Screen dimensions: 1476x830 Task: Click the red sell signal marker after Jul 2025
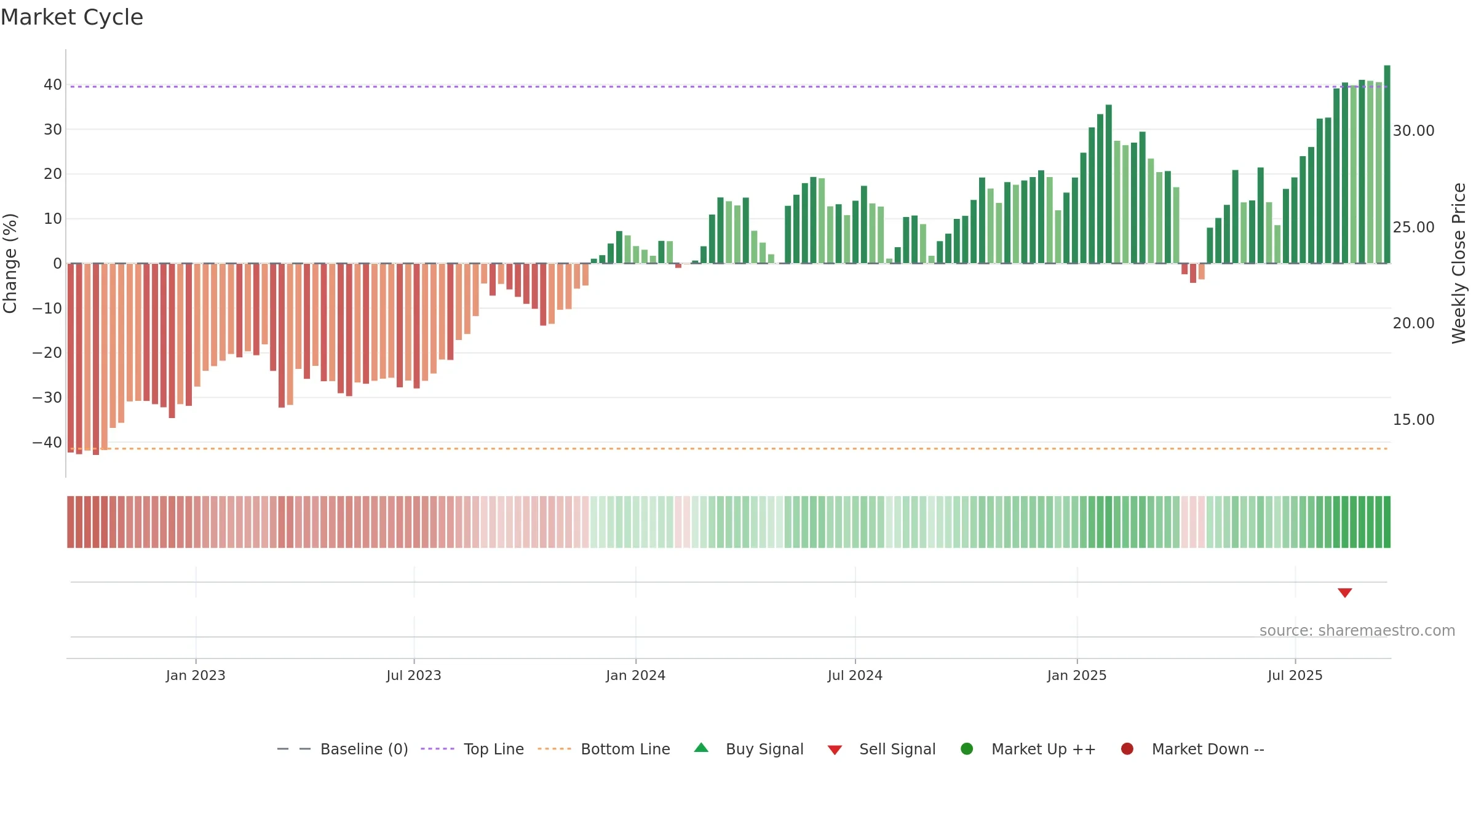pyautogui.click(x=1345, y=593)
